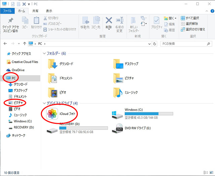Click Select none (選択解除)

point(189,24)
